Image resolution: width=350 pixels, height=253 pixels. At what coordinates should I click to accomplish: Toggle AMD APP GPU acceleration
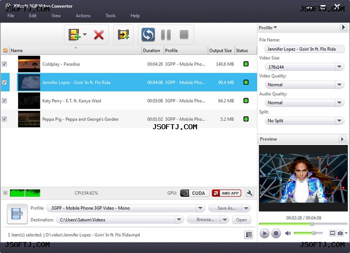pos(226,193)
